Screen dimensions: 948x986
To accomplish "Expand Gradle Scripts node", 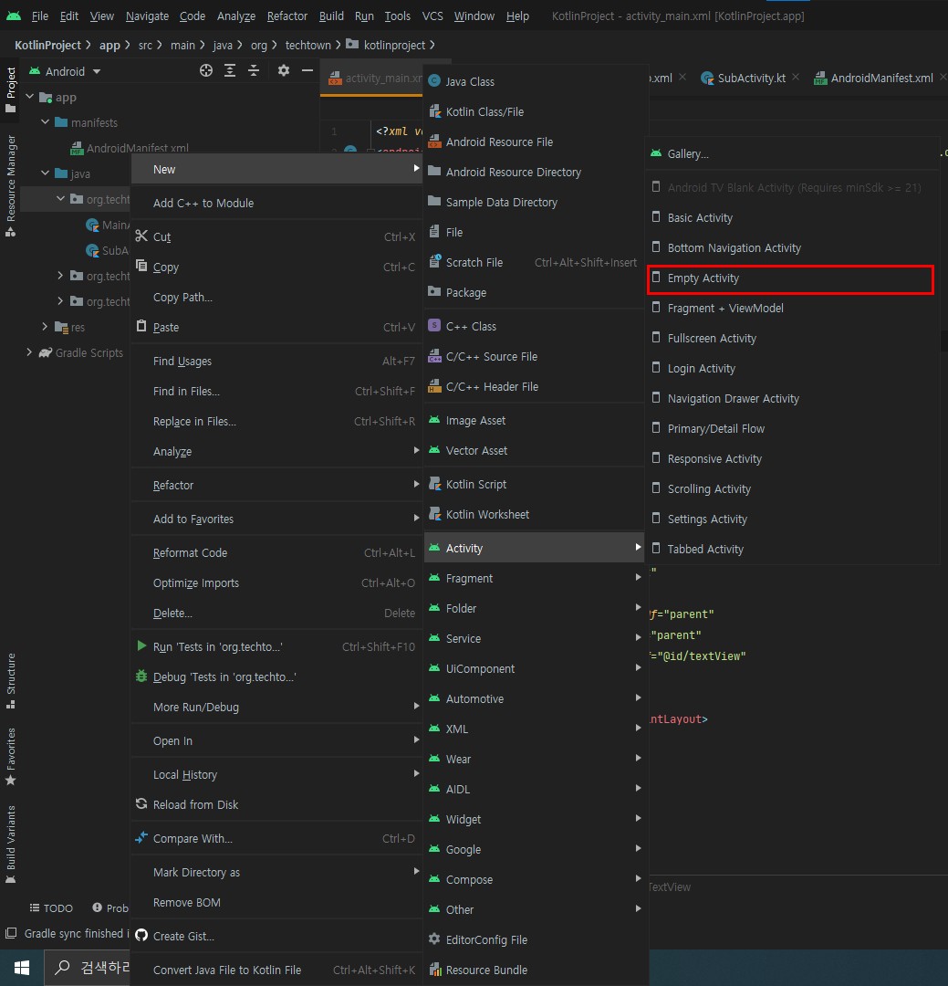I will (x=29, y=351).
